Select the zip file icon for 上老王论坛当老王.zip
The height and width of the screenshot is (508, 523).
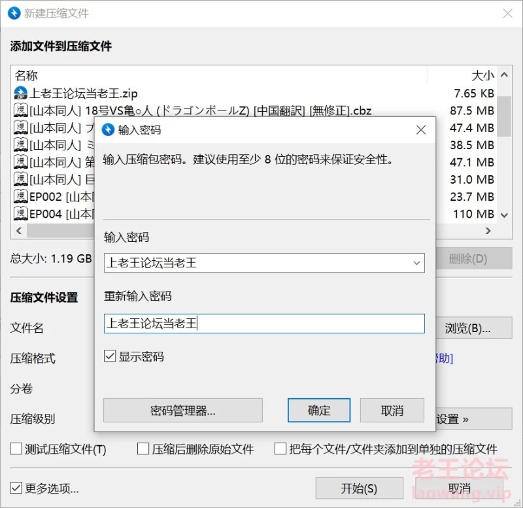[x=21, y=93]
